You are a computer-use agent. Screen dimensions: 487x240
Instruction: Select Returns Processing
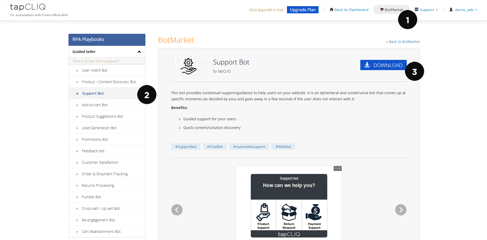[x=107, y=186]
